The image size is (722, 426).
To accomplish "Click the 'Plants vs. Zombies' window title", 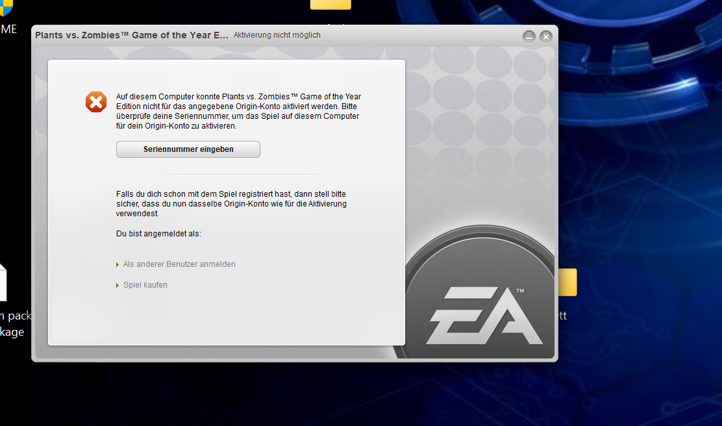I will (x=131, y=35).
